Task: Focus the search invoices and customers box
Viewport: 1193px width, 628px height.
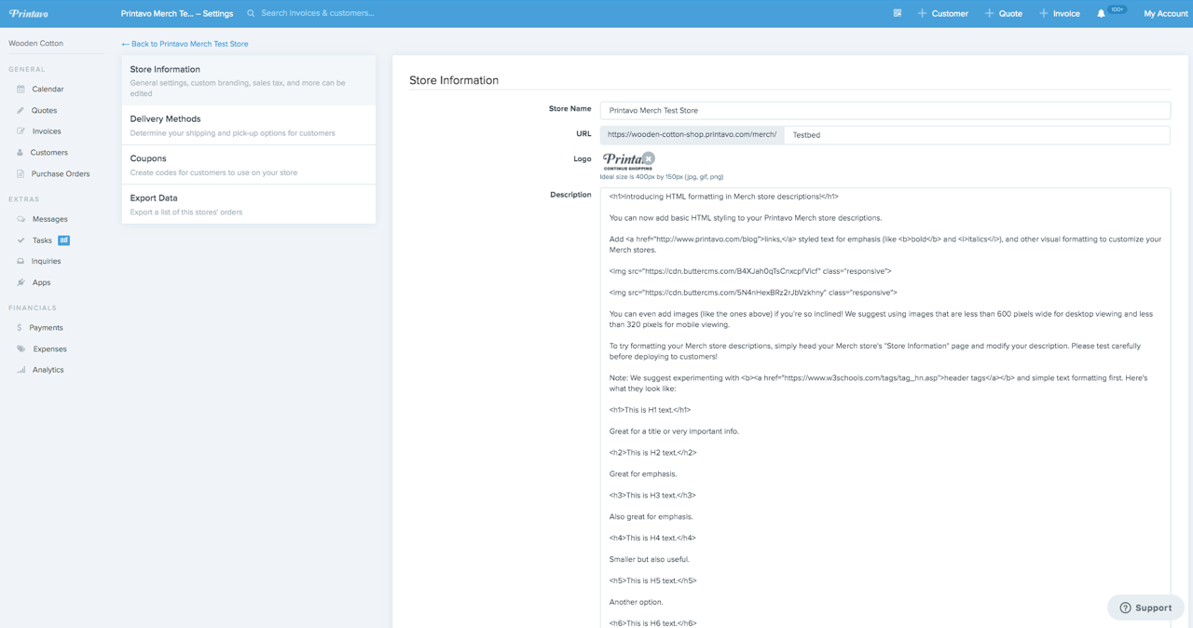Action: point(317,13)
